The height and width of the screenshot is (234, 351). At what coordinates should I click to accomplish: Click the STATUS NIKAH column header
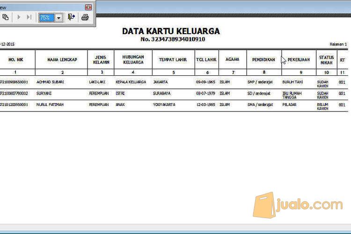tap(326, 59)
